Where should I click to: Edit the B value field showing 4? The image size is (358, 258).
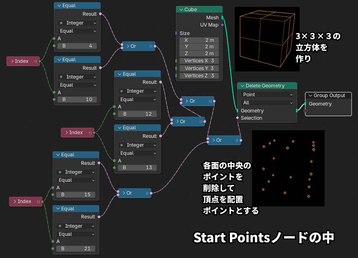pyautogui.click(x=77, y=46)
